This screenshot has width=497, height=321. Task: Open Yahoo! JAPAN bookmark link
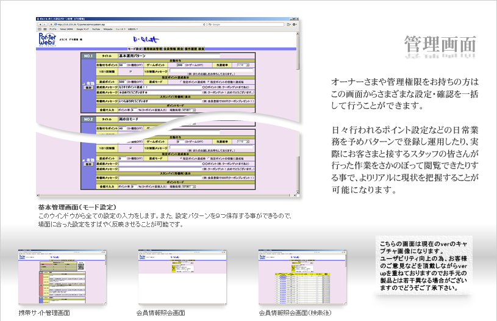[66, 29]
